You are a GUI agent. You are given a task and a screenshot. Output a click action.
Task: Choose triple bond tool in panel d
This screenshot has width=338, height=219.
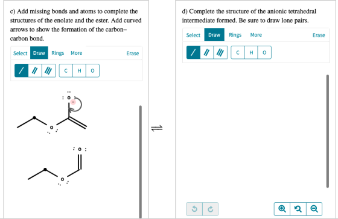point(220,52)
